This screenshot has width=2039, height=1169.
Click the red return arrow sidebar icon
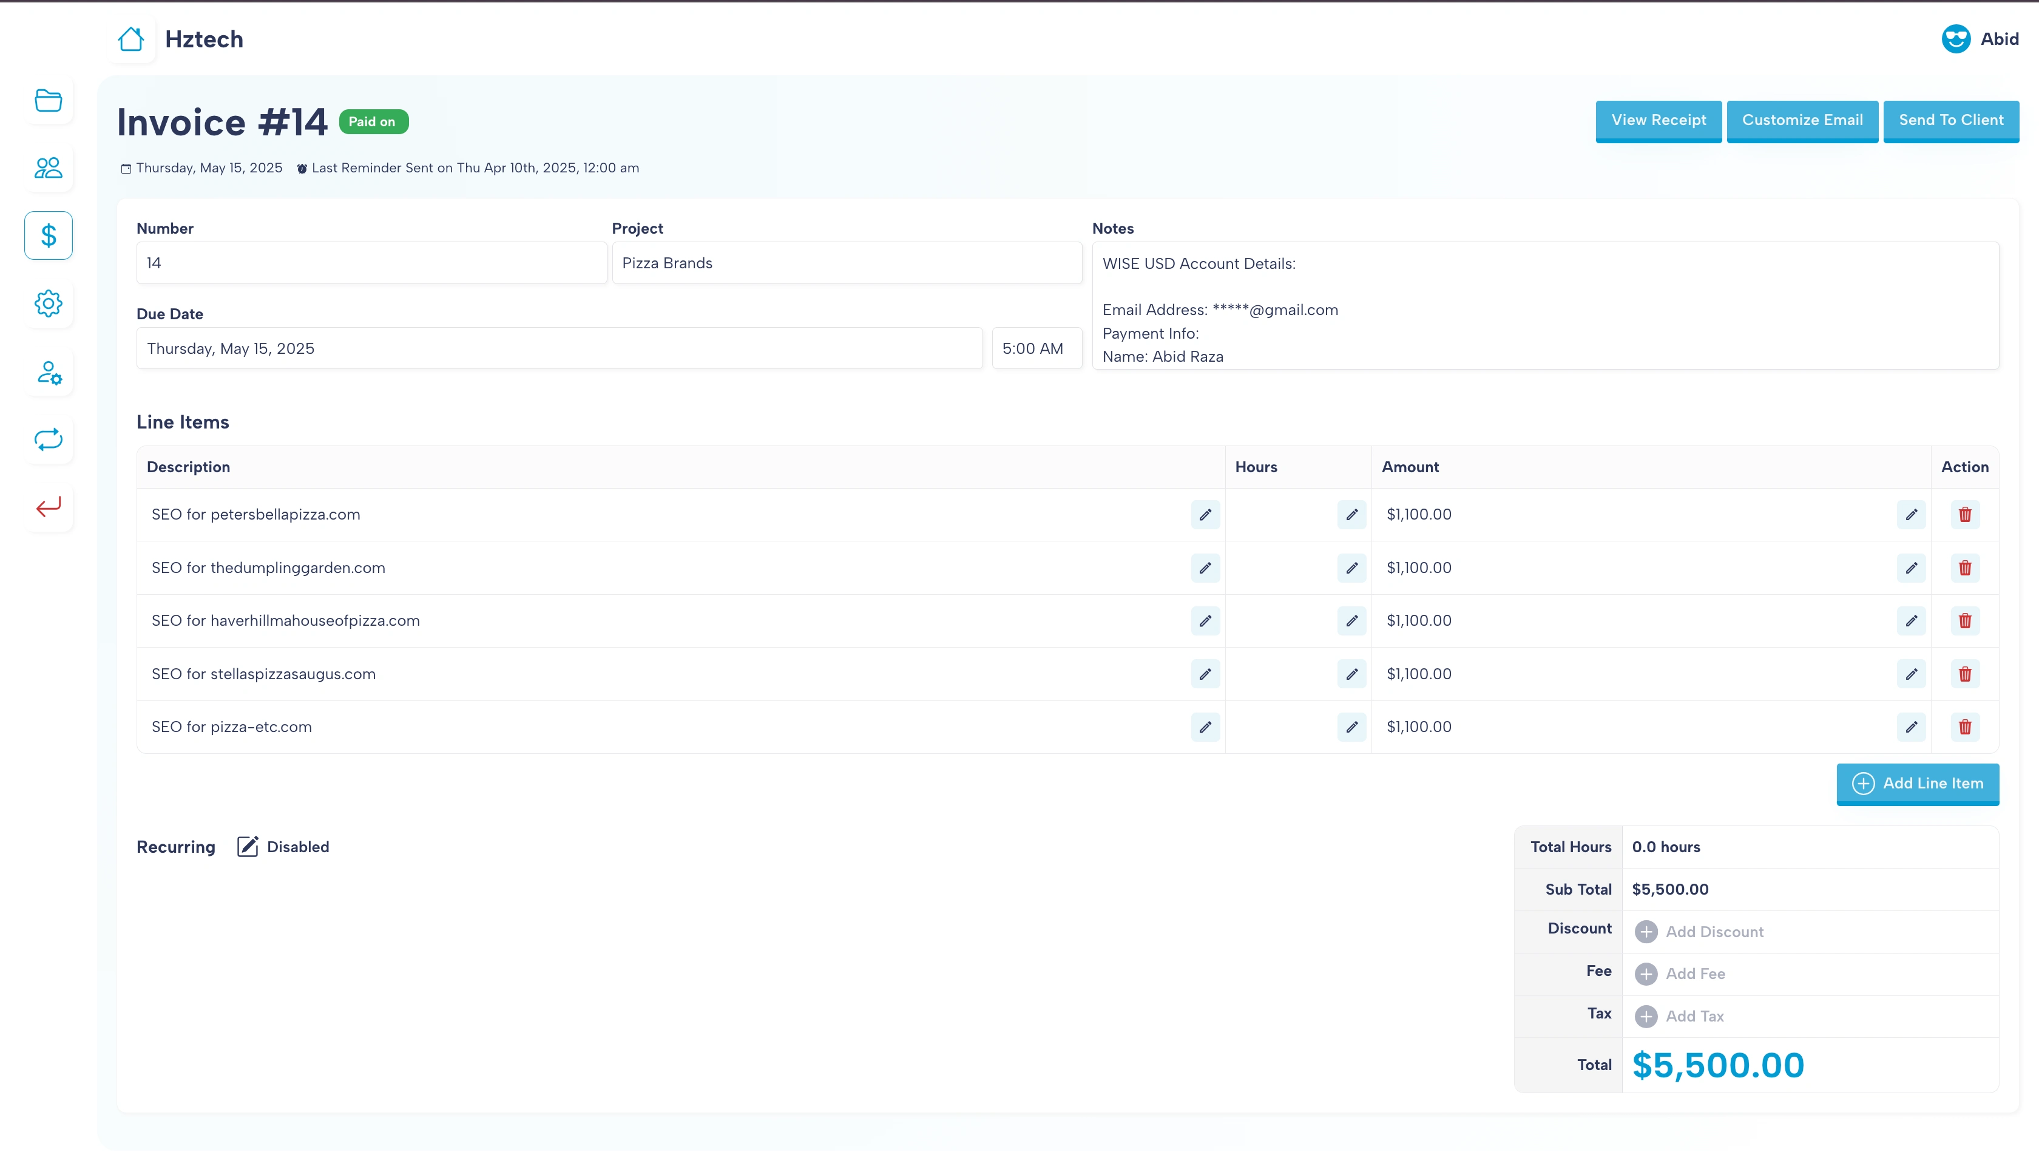[x=48, y=507]
